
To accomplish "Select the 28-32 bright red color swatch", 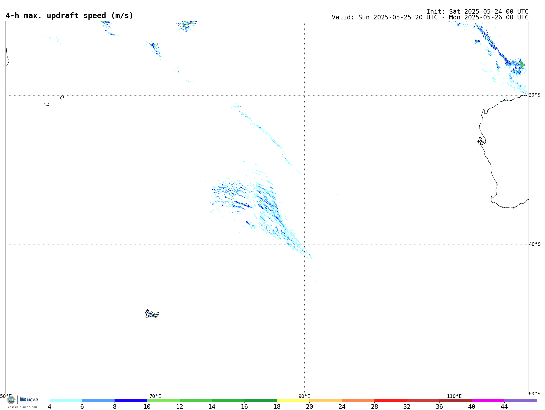I will point(391,400).
